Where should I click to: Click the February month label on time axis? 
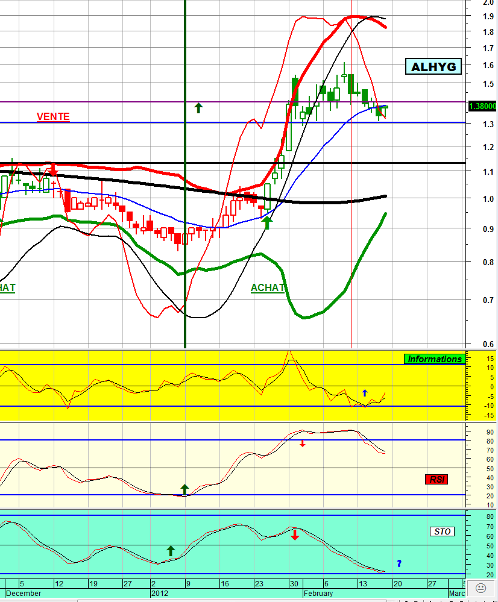318,593
